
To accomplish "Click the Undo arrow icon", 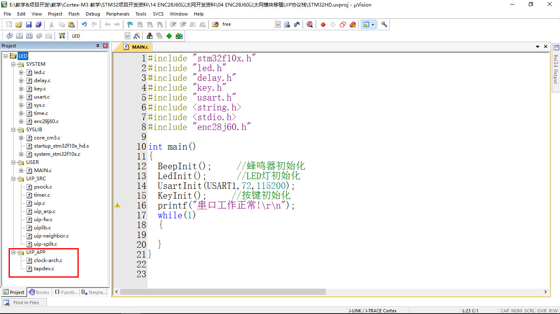I will coord(84,25).
